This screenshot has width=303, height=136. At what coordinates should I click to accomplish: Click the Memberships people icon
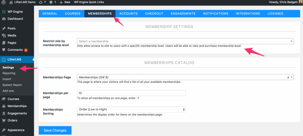point(4,106)
